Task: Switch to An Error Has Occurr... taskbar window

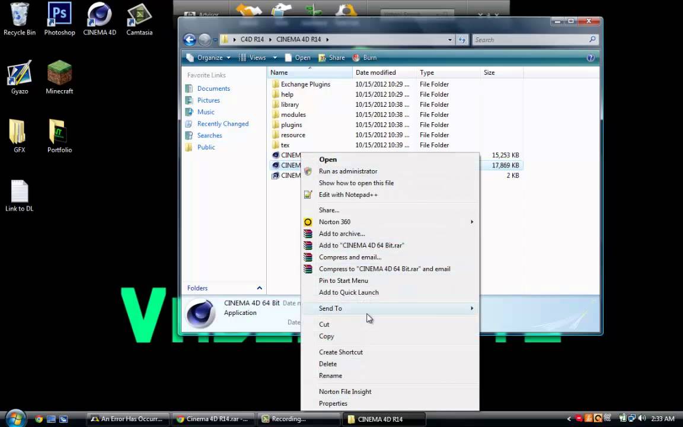Action: point(127,419)
